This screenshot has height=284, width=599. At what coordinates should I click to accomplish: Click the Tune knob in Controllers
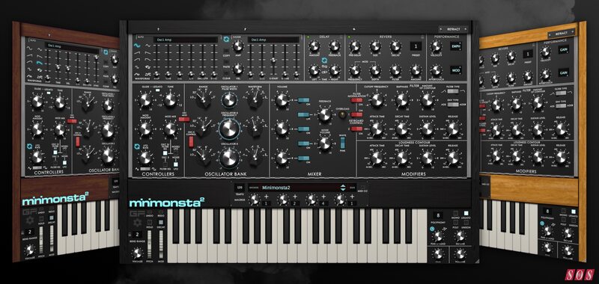point(170,100)
